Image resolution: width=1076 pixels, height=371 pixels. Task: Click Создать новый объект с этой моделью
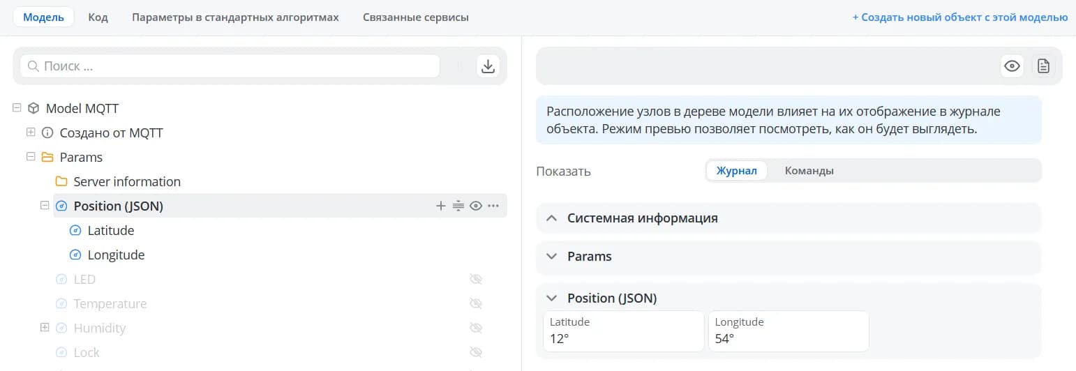coord(960,17)
